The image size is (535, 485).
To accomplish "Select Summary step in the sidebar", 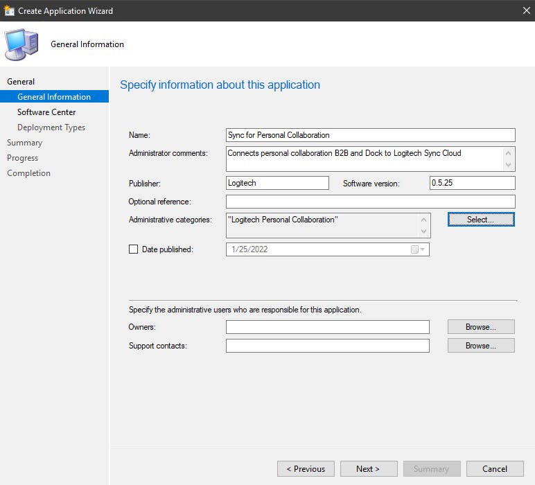I will click(x=24, y=143).
